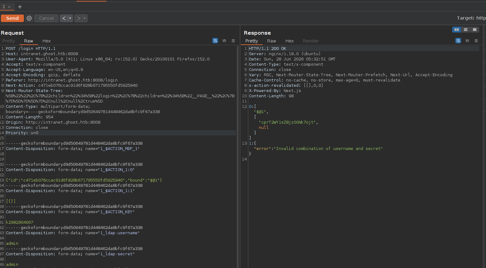486x268 pixels.
Task: Click the response Content-Length: 98 line
Action: tap(271, 96)
